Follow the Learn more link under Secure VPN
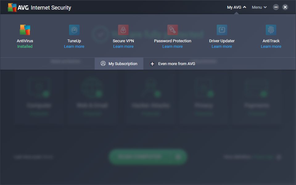Image resolution: width=296 pixels, height=185 pixels. (123, 47)
